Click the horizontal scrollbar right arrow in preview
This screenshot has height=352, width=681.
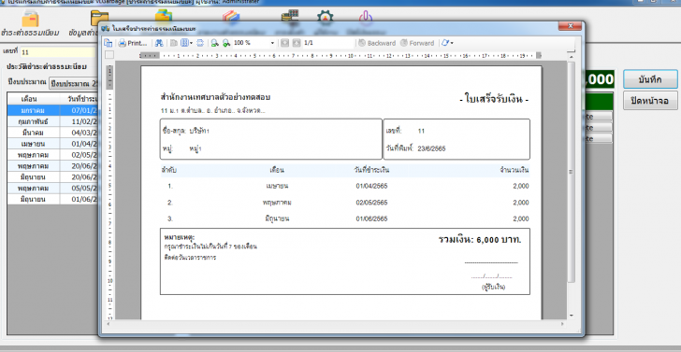point(563,324)
